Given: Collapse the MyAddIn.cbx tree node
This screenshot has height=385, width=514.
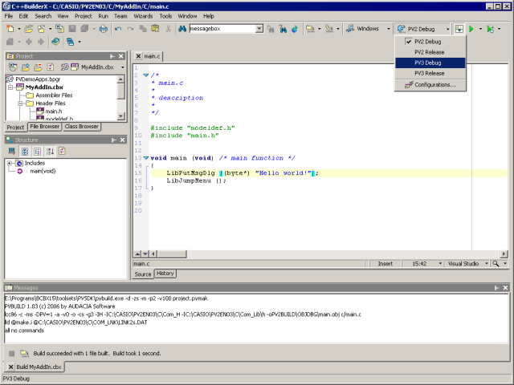Looking at the screenshot, I should (x=10, y=87).
